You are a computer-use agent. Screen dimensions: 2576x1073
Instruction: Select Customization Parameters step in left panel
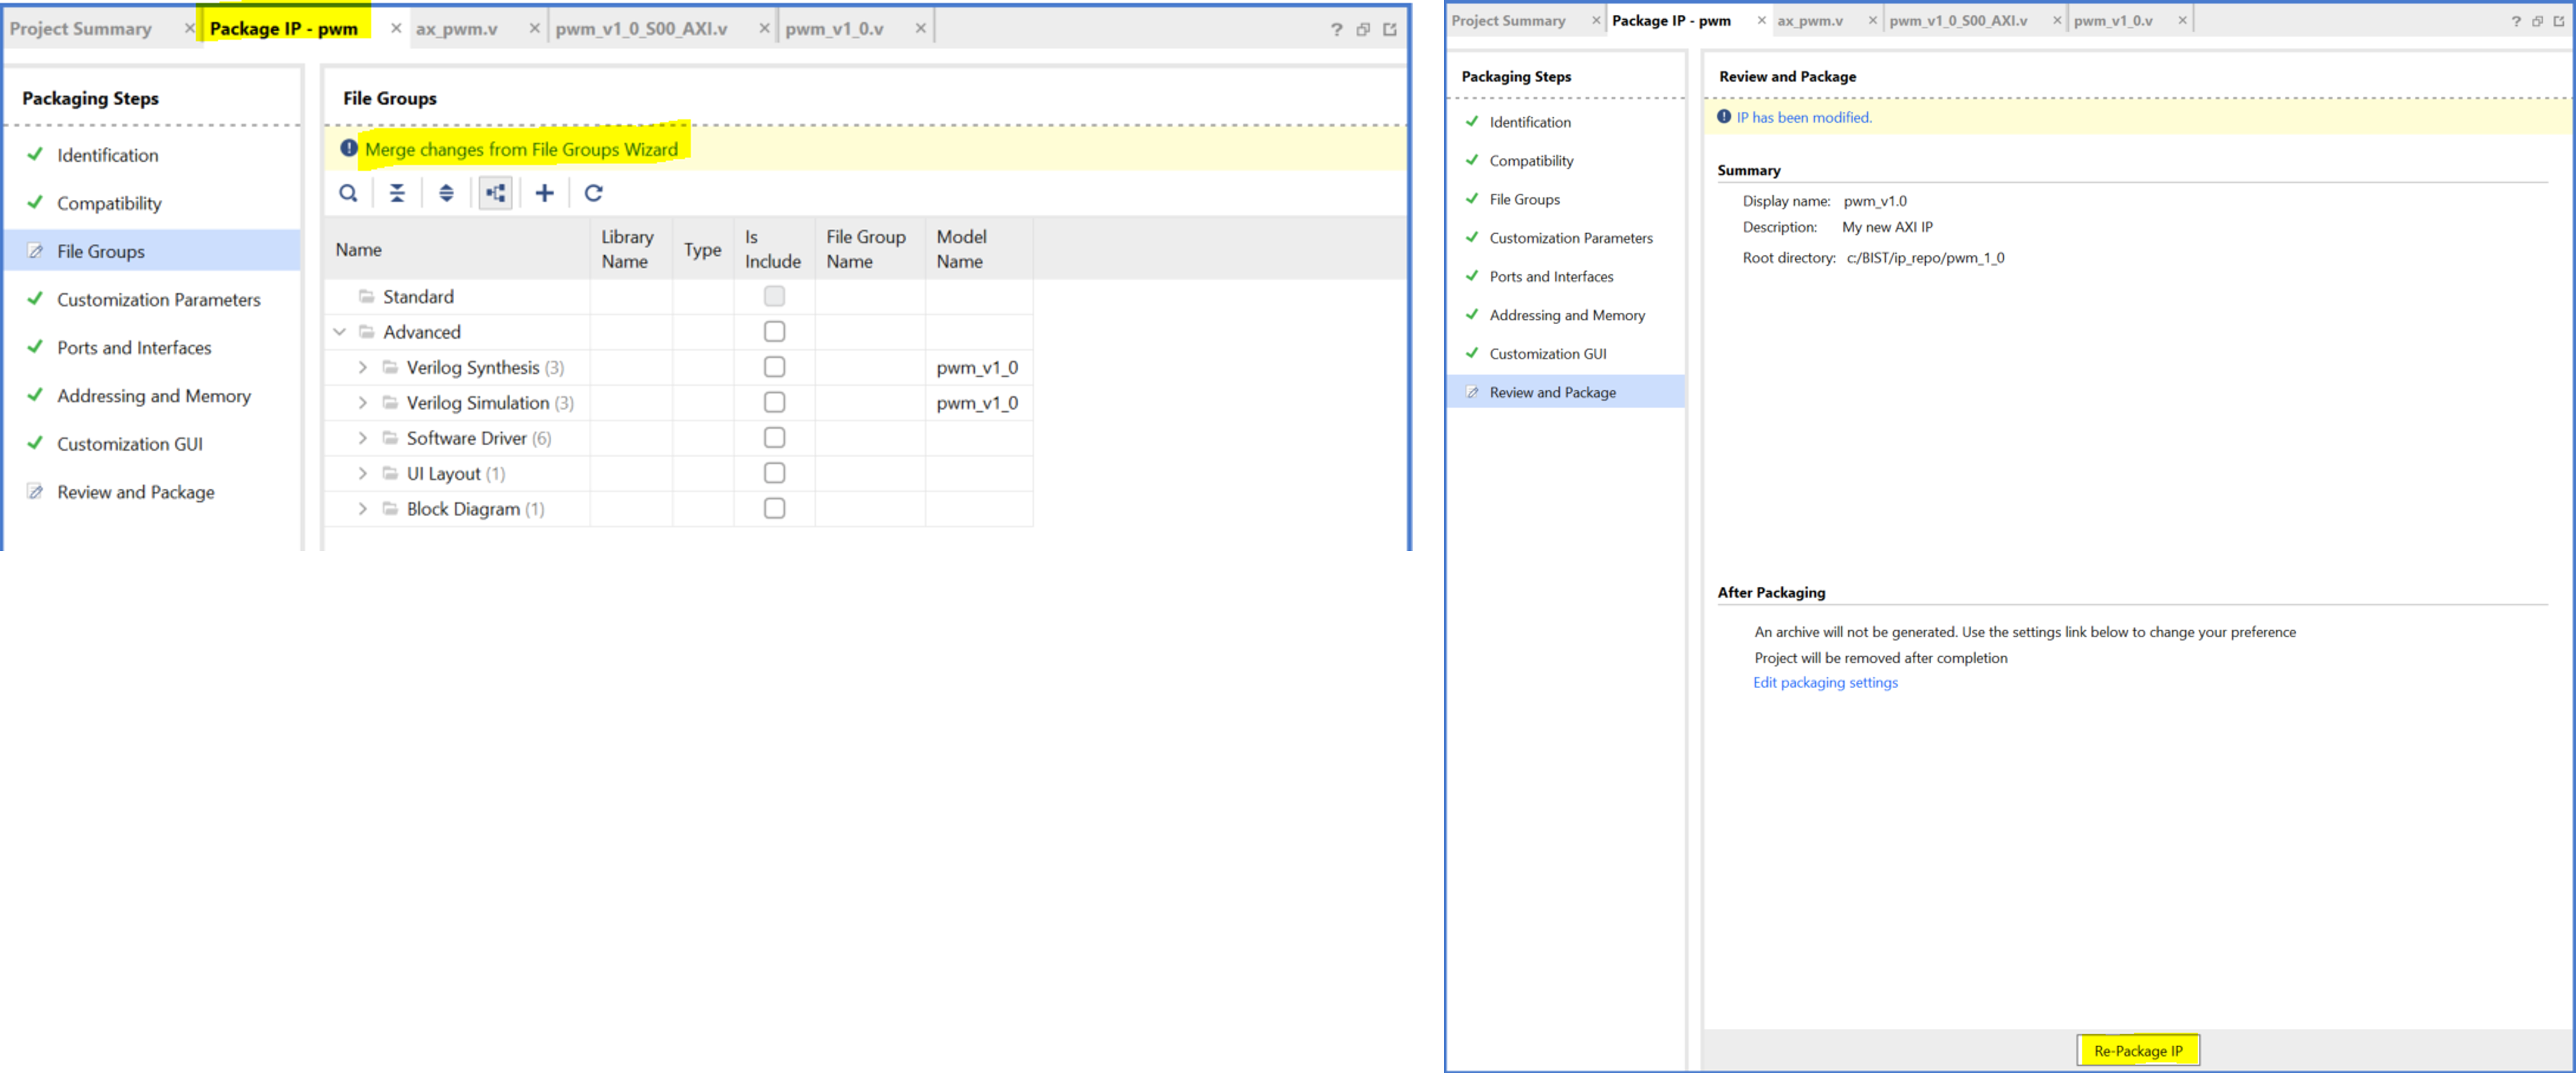158,299
